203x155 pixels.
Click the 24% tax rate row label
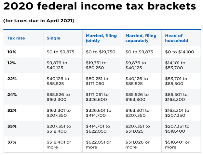pos(12,94)
